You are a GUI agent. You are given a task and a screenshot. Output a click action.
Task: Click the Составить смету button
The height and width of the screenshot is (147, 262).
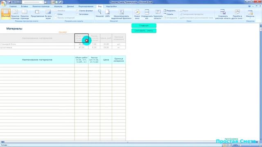click(x=144, y=31)
